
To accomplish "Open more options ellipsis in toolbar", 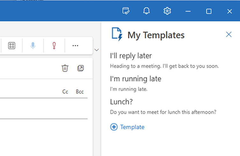I will click(75, 46).
